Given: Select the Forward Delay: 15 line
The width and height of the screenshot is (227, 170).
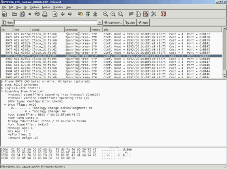Looking at the screenshot, I should tap(23, 138).
